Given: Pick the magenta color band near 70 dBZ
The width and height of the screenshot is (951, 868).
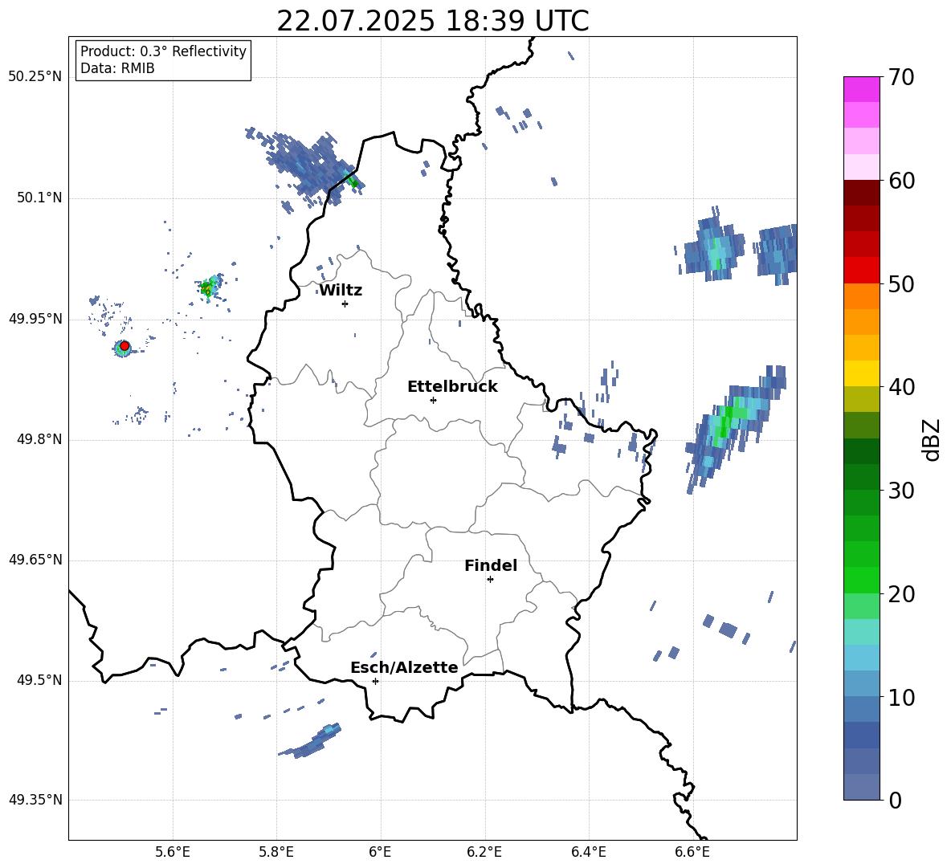Looking at the screenshot, I should [x=862, y=90].
